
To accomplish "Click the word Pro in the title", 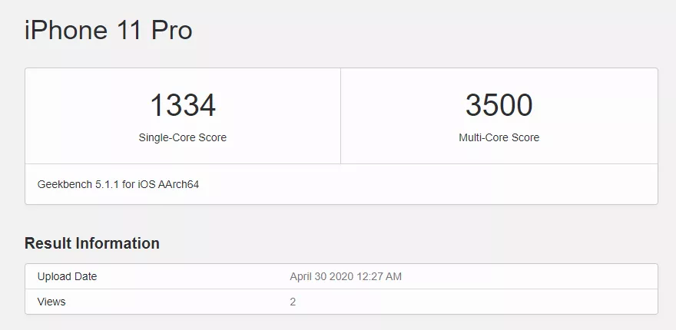I will [x=171, y=31].
